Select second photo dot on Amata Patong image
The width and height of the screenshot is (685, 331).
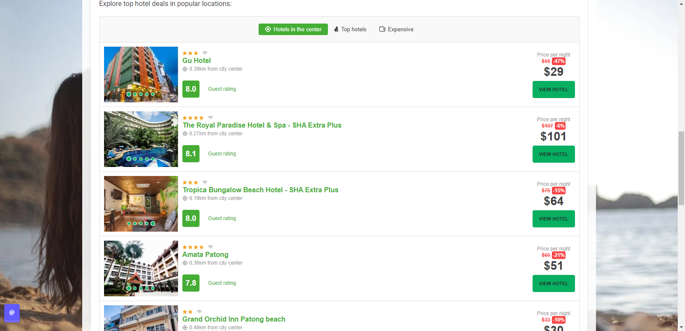tap(135, 288)
